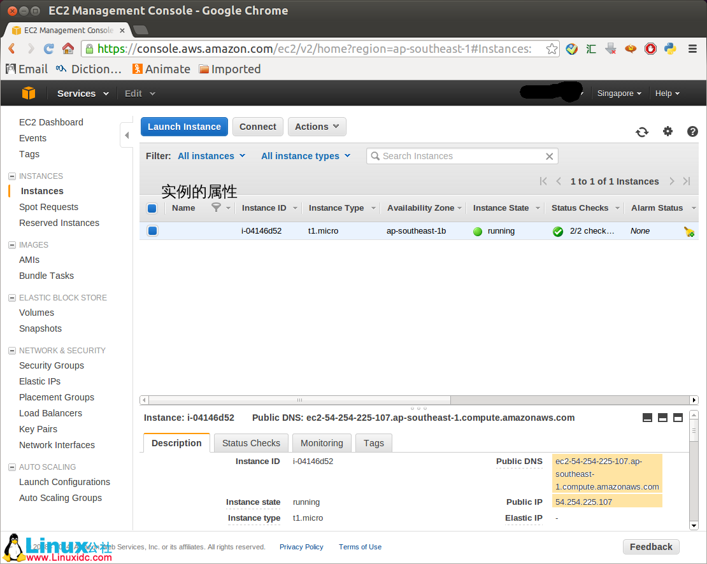Collapse the left sidebar with the arrow toggle

(x=127, y=135)
